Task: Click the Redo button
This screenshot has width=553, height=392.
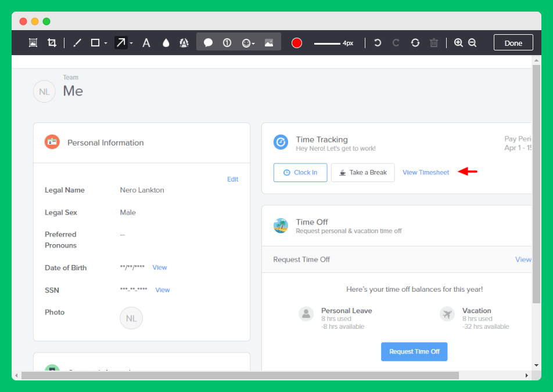Action: pos(396,43)
